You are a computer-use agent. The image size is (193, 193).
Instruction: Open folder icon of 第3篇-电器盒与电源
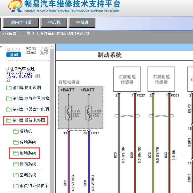click(x=9, y=110)
